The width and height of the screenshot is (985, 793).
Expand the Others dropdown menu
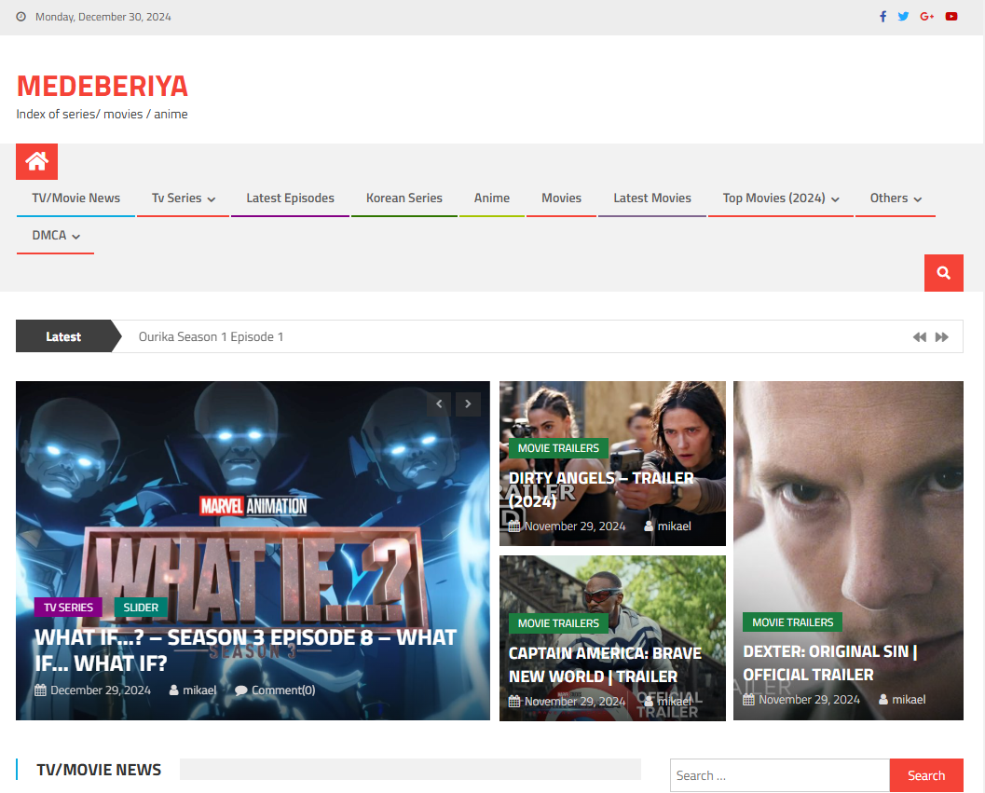pyautogui.click(x=896, y=198)
